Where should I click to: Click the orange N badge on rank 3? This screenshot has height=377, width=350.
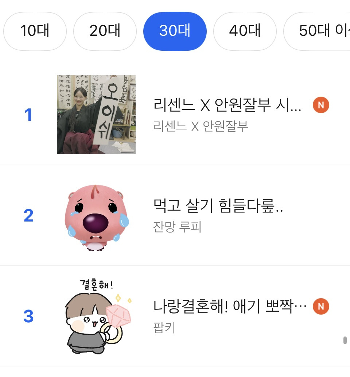point(321,306)
